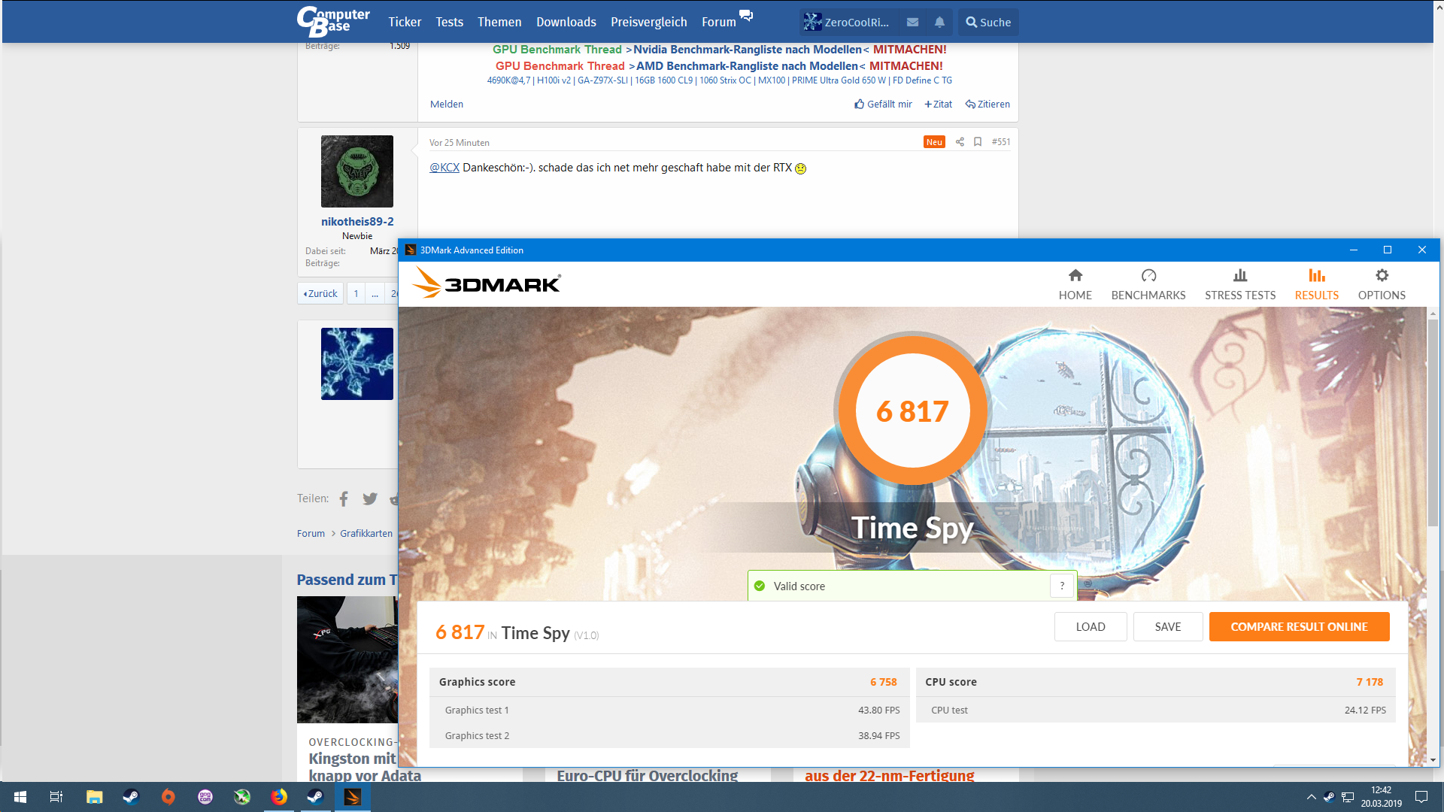1444x812 pixels.
Task: Click COMPARE RESULT ONLINE button
Action: coord(1299,626)
